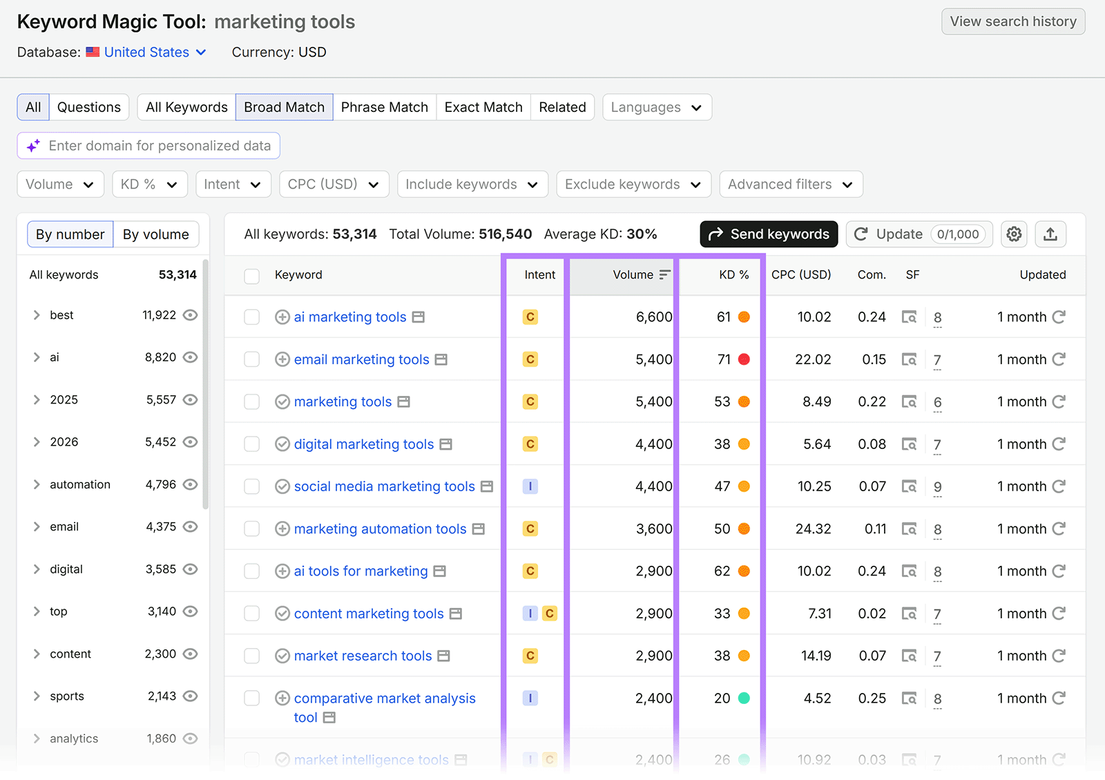Toggle eye icon for sports group
This screenshot has width=1105, height=780.
coord(191,696)
